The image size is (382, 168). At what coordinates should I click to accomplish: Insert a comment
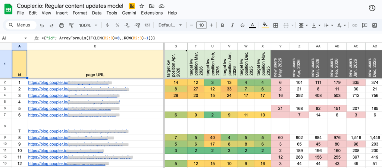(364, 25)
